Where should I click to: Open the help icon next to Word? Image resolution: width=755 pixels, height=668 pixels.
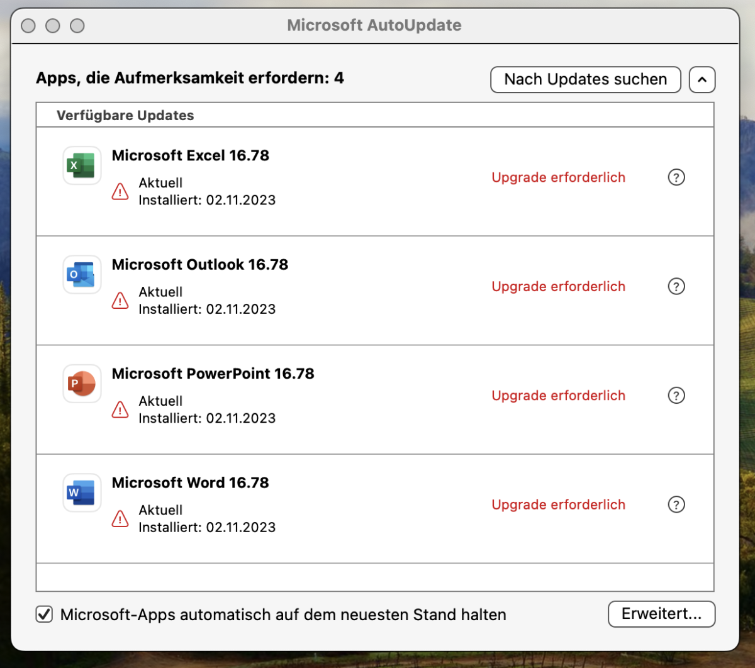coord(676,504)
